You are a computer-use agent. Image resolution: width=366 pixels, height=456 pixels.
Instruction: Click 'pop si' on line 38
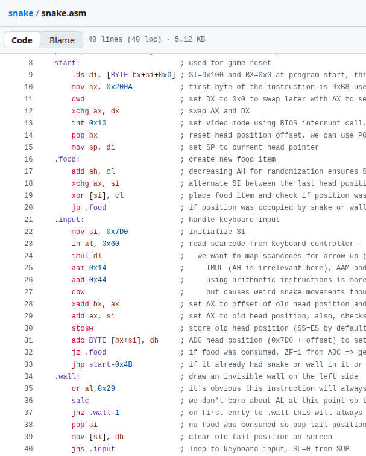(84, 425)
